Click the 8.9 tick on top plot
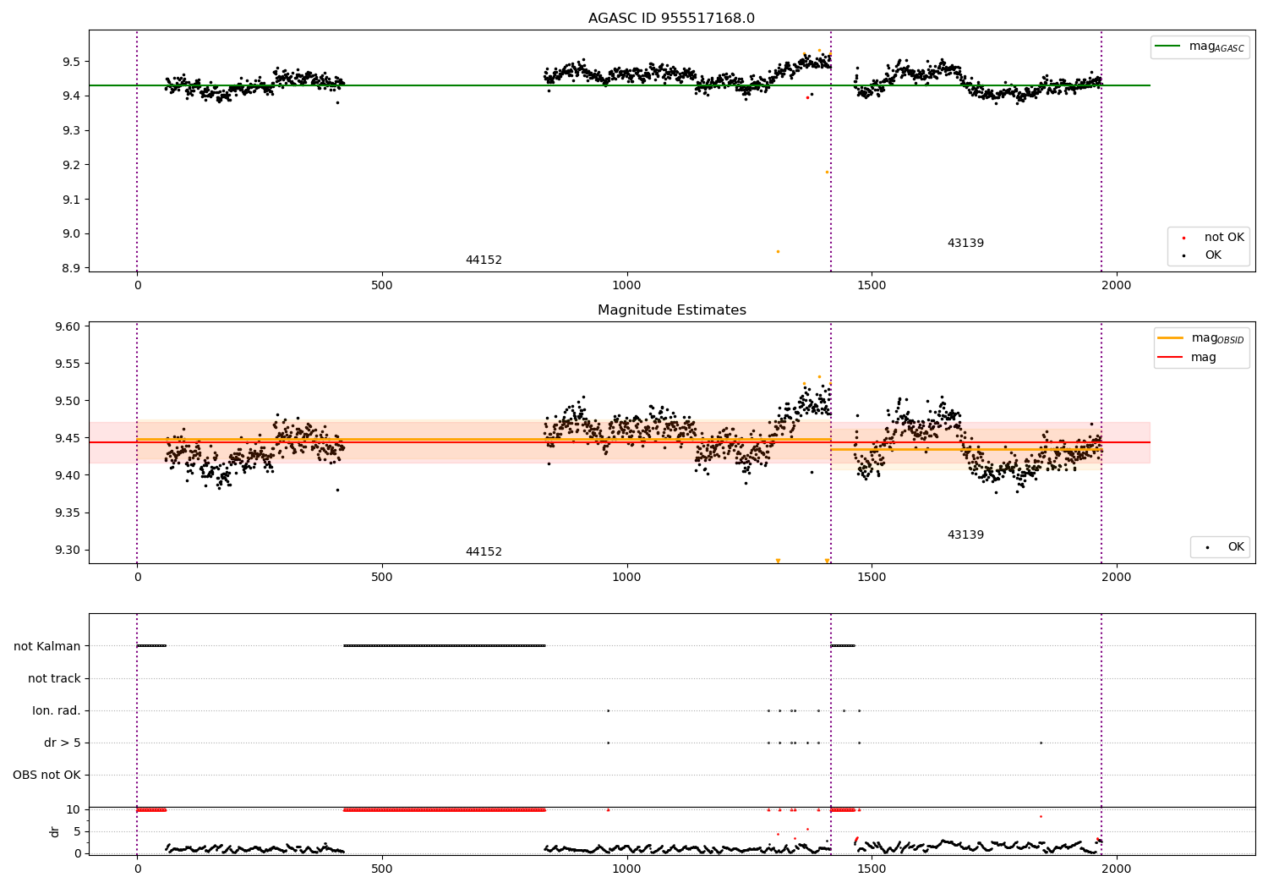 [x=72, y=268]
